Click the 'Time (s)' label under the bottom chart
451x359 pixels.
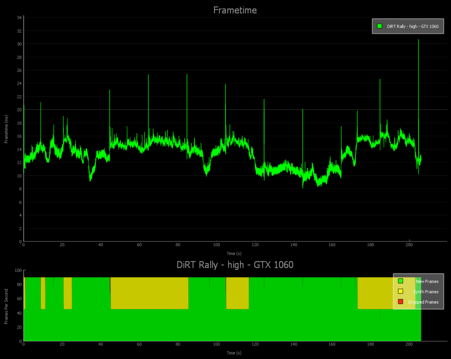click(234, 353)
